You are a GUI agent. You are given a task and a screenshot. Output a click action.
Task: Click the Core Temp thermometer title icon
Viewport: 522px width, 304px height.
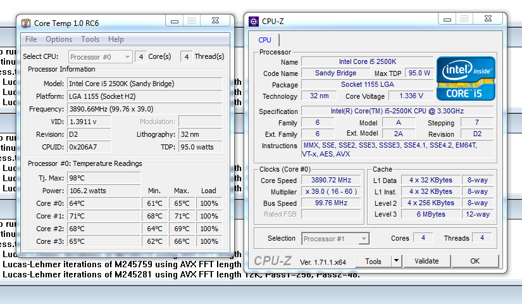[x=26, y=23]
